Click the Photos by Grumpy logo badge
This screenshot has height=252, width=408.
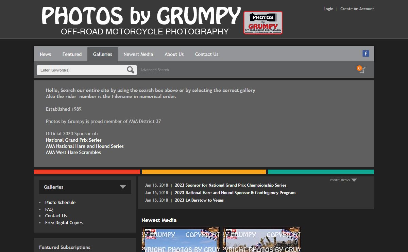[x=263, y=22]
